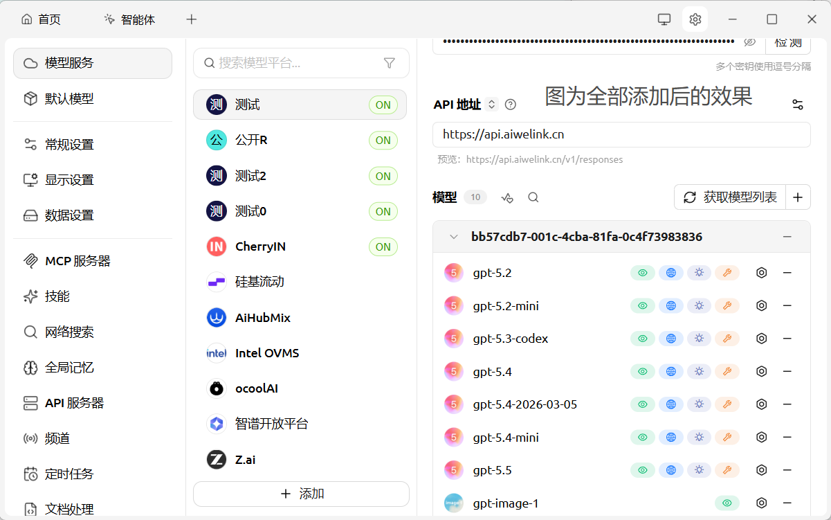Open the filter icon in provider search
This screenshot has height=520, width=831.
point(390,63)
